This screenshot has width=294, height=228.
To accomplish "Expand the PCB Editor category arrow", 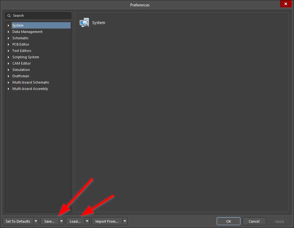I will point(9,44).
